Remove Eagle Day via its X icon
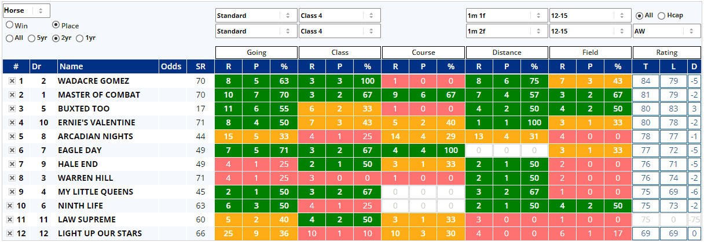This screenshot has width=704, height=242. click(x=12, y=151)
